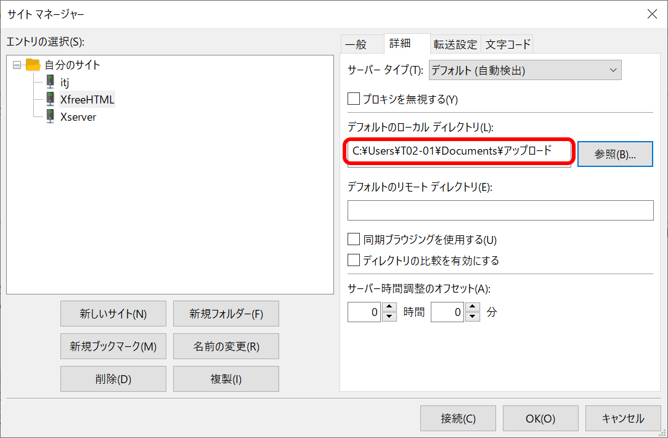Viewport: 668px width, 438px height.
Task: Click the 接続(C) connect button
Action: point(458,418)
